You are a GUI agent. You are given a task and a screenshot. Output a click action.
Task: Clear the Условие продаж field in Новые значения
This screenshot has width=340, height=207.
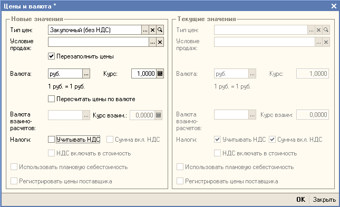tap(160, 42)
